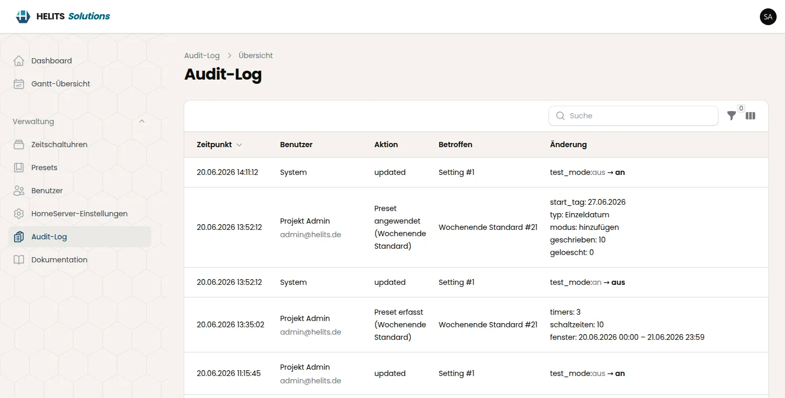Image resolution: width=785 pixels, height=398 pixels.
Task: Toggle table columns with the columns icon
Action: click(x=750, y=116)
